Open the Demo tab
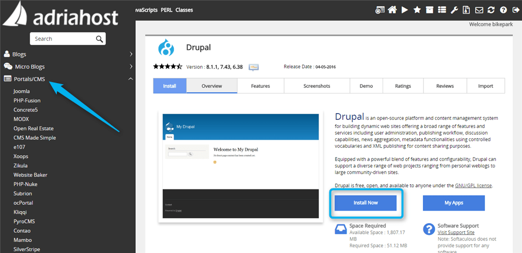This screenshot has height=253, width=522. click(366, 86)
